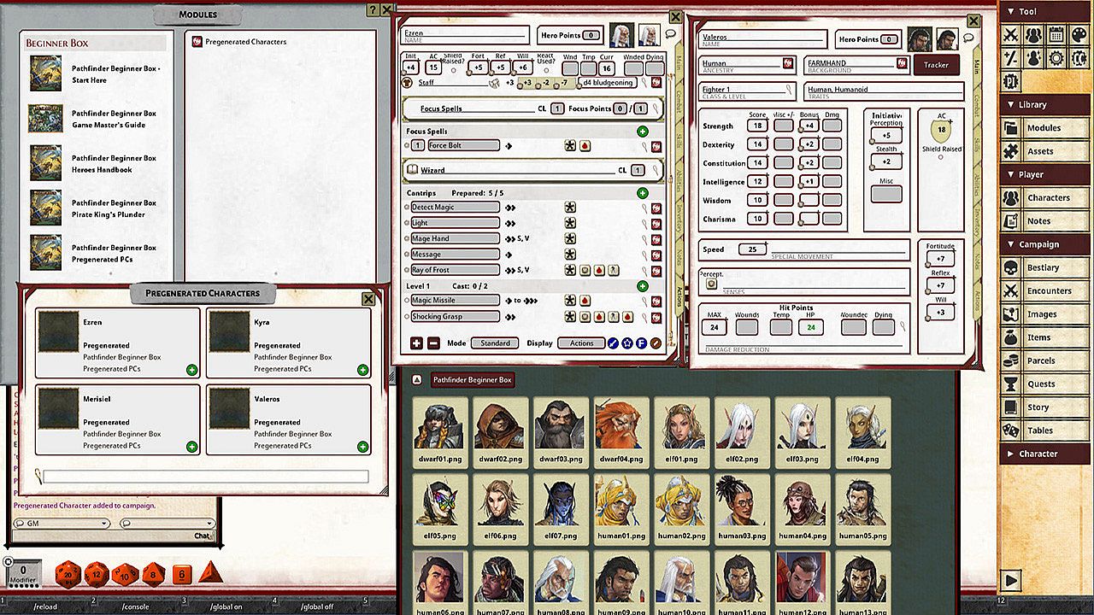Toggle Ray of Frost cantrip bullet
1094x615 pixels.
(x=408, y=270)
